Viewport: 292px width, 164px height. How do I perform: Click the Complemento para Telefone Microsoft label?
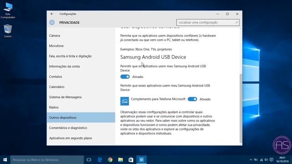pyautogui.click(x=158, y=99)
